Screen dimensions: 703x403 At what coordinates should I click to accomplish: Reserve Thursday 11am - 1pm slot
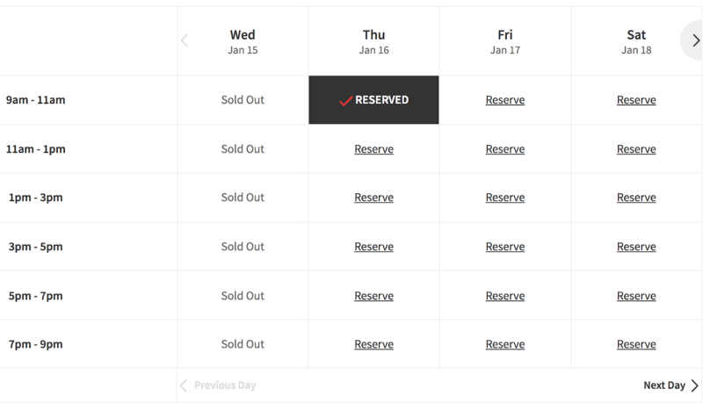pyautogui.click(x=374, y=149)
